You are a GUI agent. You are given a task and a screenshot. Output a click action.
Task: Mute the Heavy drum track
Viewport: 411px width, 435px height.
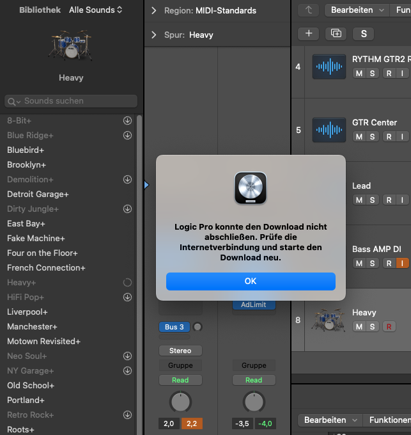pos(359,327)
